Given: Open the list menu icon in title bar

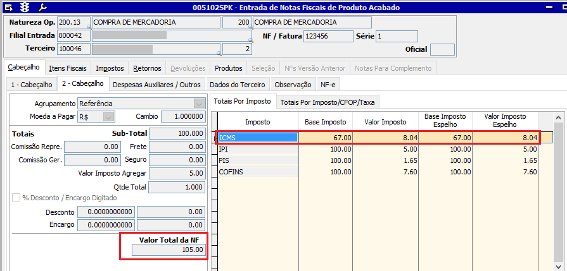Looking at the screenshot, I should pos(9,7).
